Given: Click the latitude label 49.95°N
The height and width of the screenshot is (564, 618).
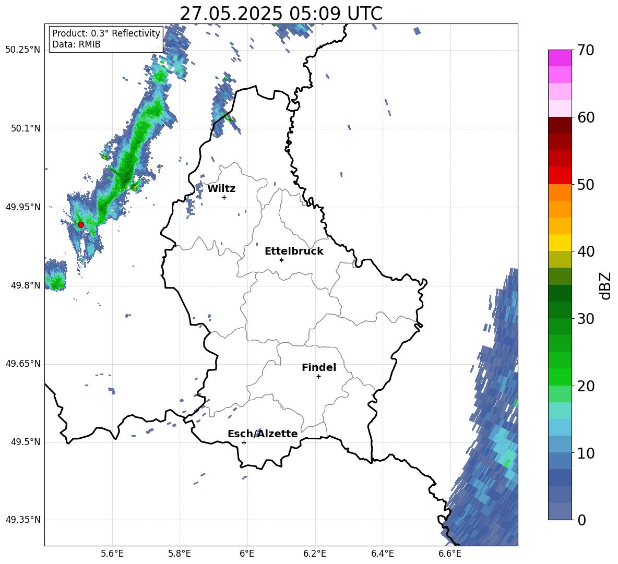Looking at the screenshot, I should coord(23,207).
